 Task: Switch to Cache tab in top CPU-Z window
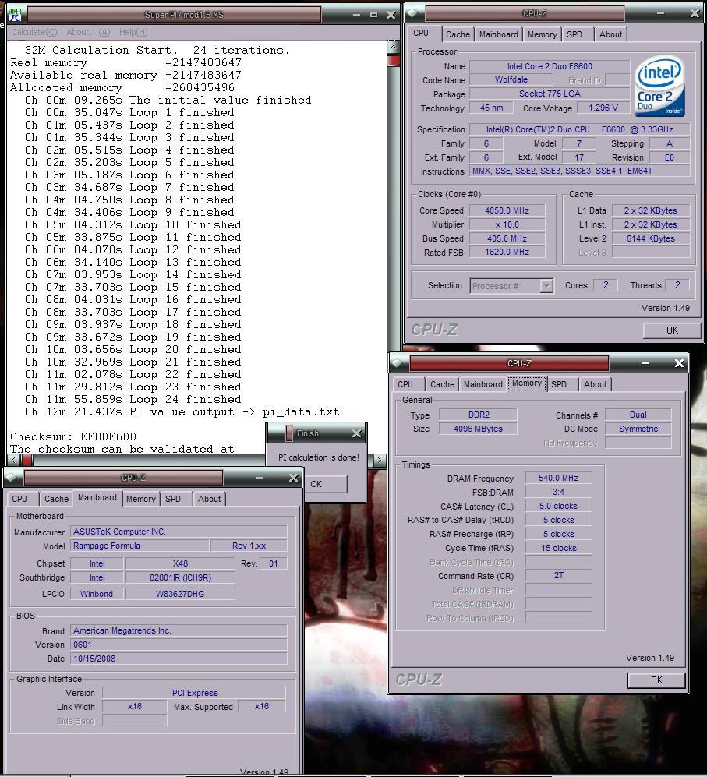pyautogui.click(x=458, y=34)
